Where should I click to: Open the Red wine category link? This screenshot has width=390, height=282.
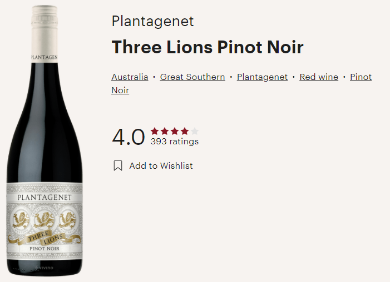[x=319, y=77]
